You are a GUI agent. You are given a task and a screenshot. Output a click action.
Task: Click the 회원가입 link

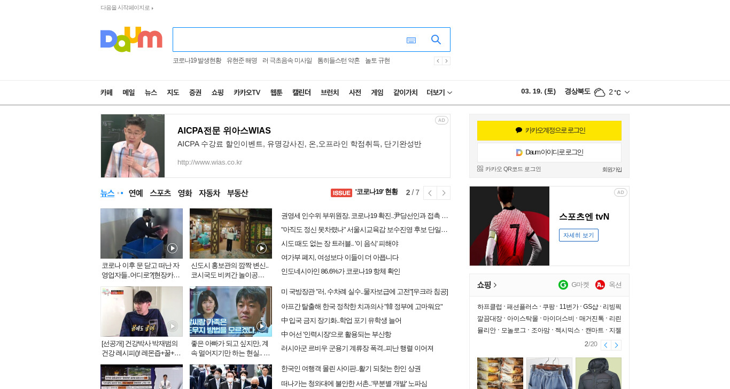tap(612, 169)
